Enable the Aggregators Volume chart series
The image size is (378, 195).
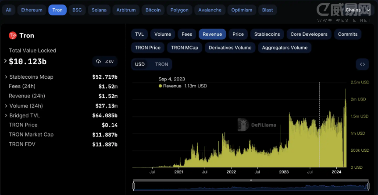[x=285, y=48]
